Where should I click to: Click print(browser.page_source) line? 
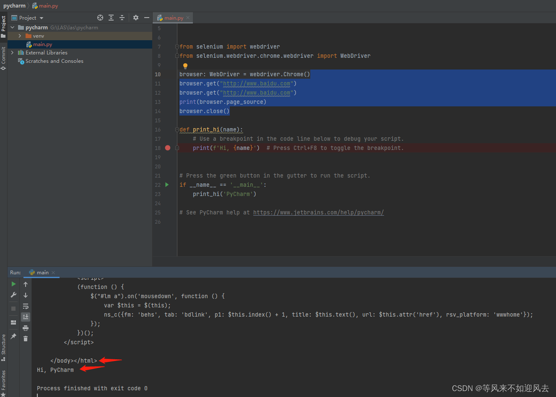[x=223, y=102]
